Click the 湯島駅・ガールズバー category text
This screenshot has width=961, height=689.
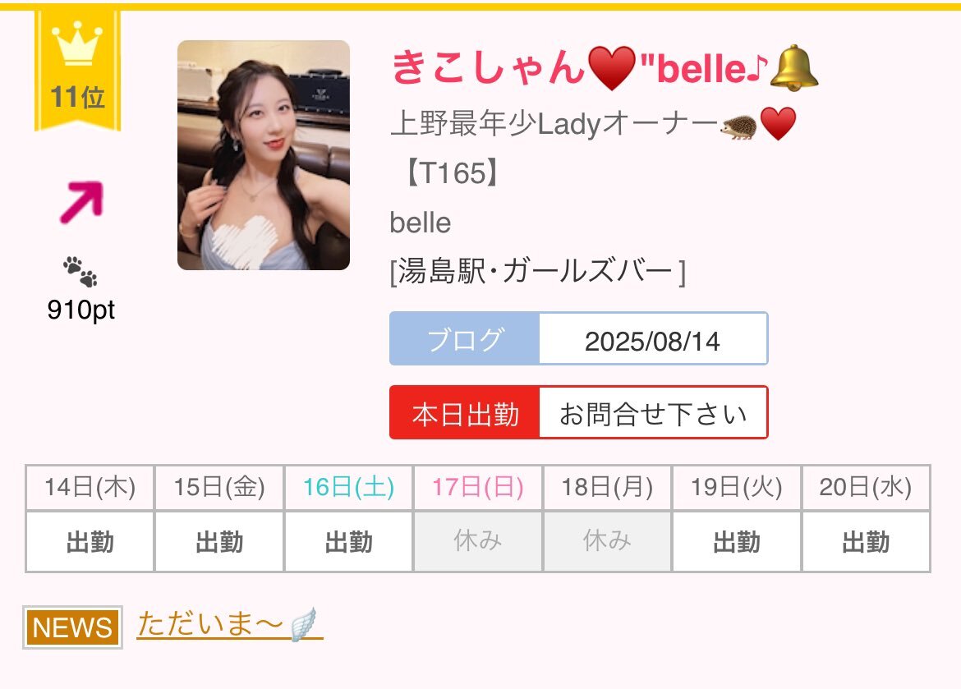point(537,271)
